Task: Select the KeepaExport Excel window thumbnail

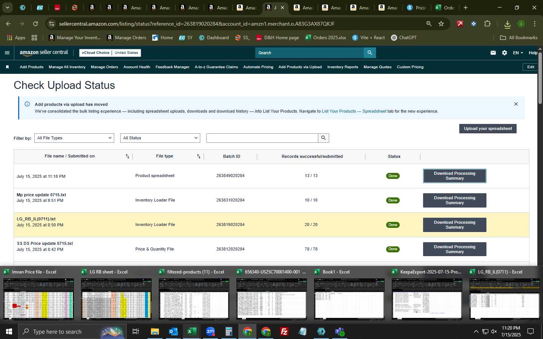Action: (x=427, y=295)
